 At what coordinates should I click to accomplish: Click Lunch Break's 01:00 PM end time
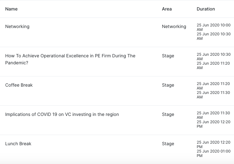click(213, 153)
